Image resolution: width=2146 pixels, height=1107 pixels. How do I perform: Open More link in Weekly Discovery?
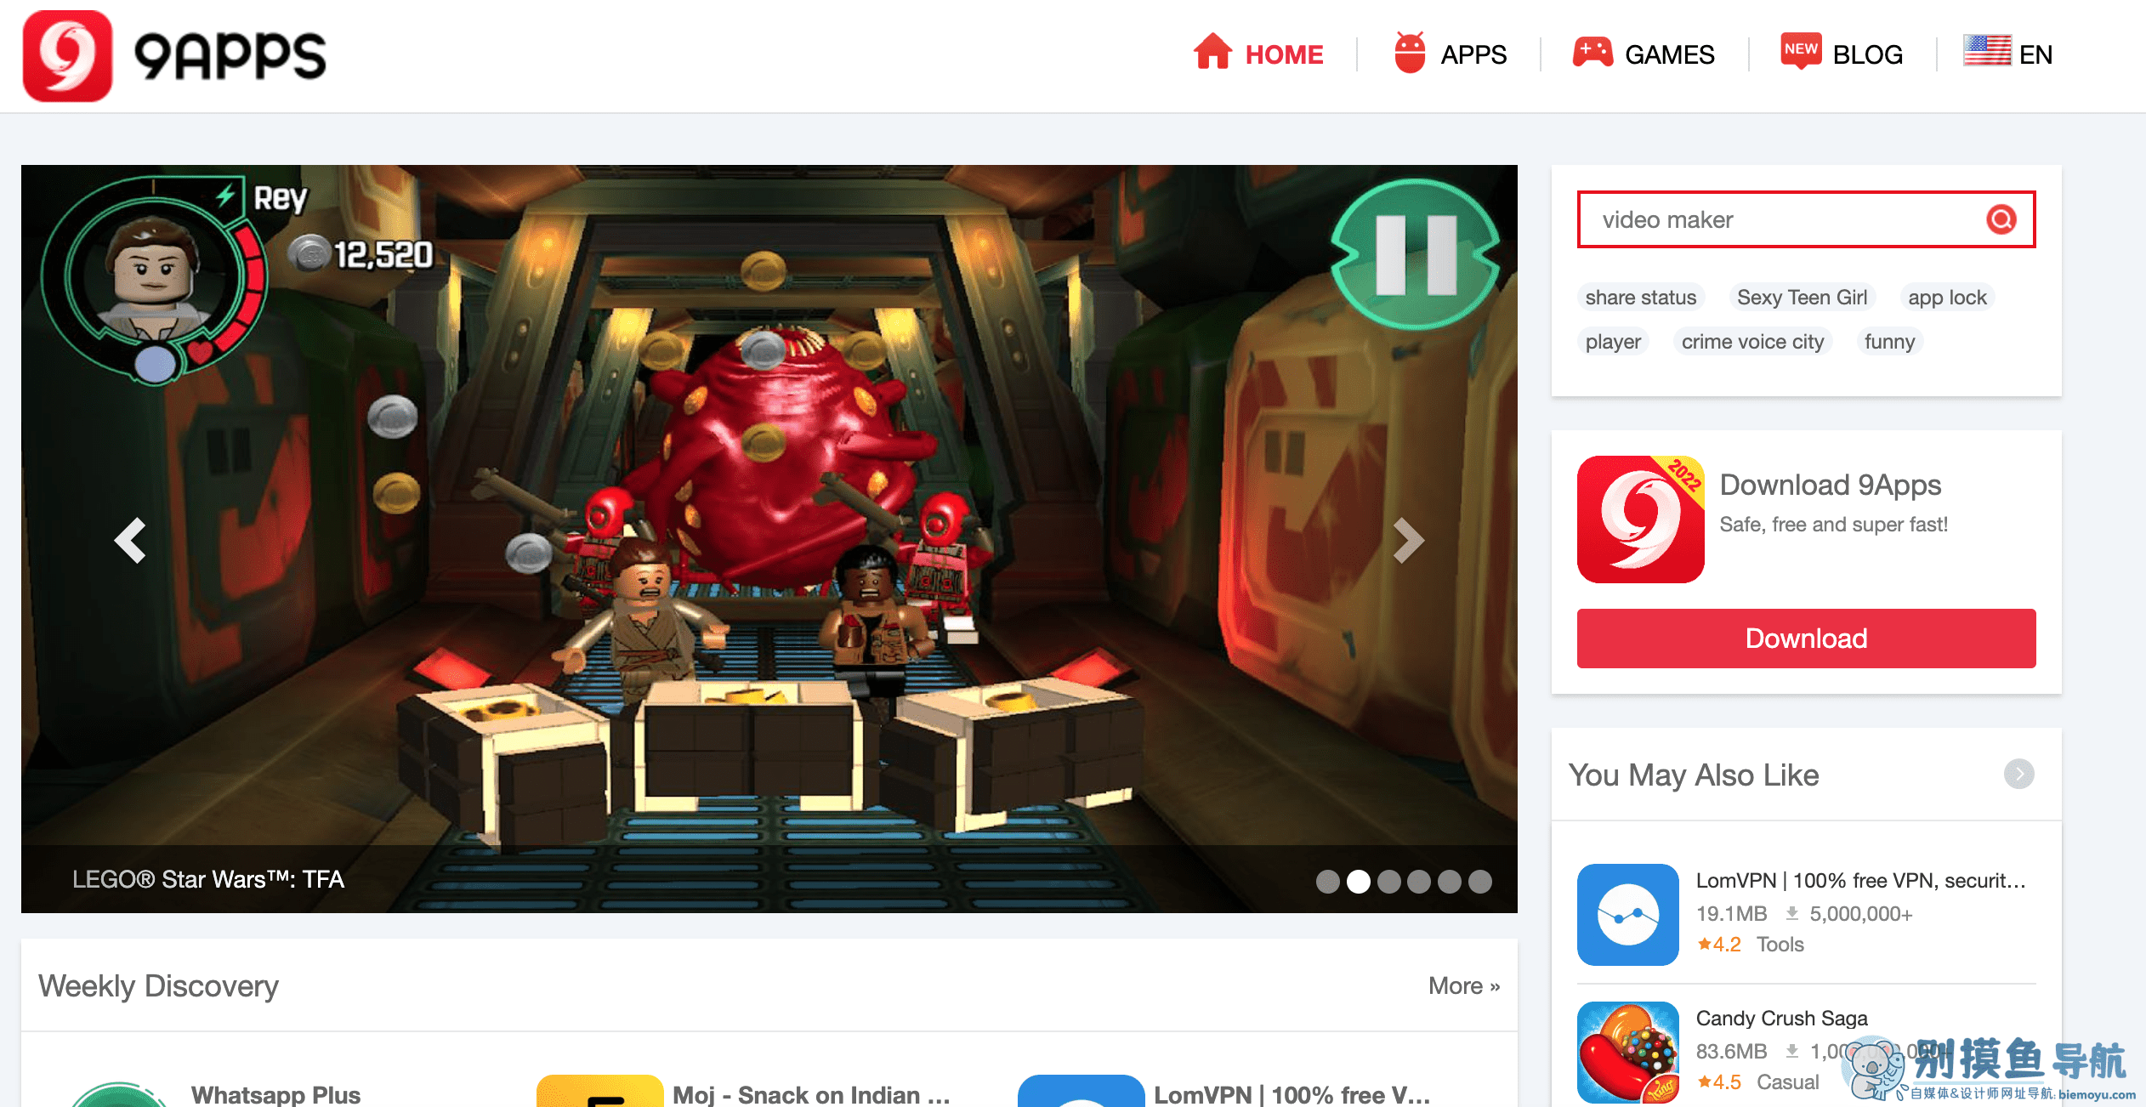1464,985
